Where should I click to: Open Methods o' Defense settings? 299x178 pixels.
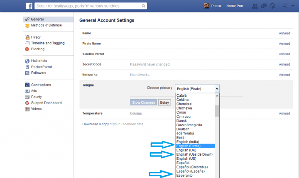coord(47,25)
